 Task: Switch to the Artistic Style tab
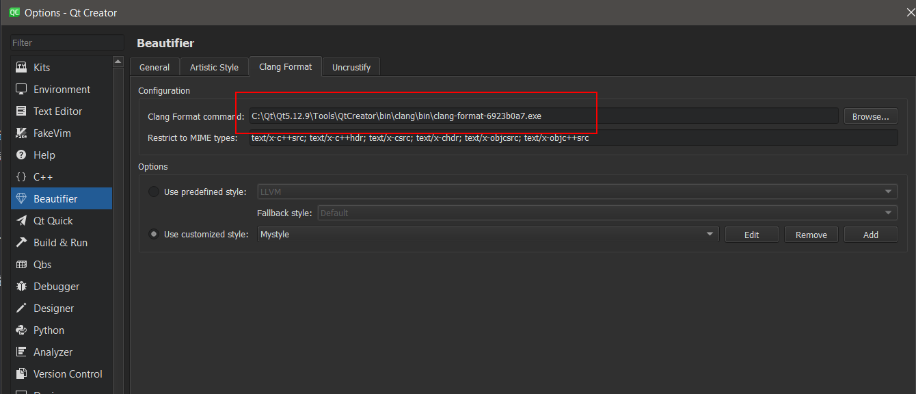click(x=214, y=67)
